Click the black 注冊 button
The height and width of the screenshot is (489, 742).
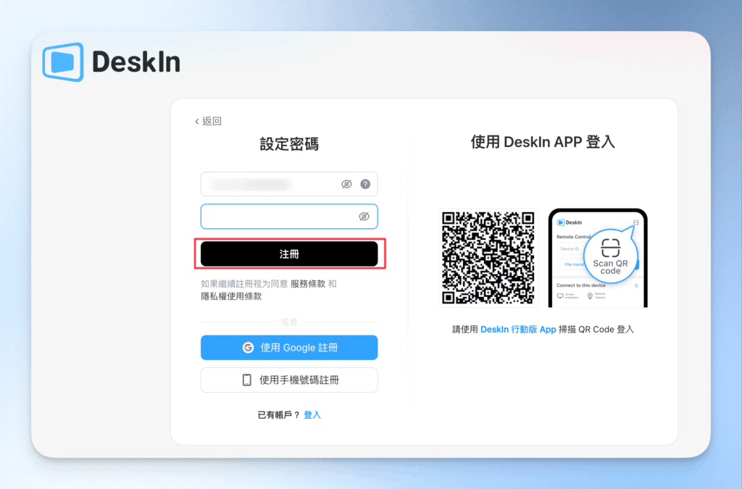click(289, 254)
